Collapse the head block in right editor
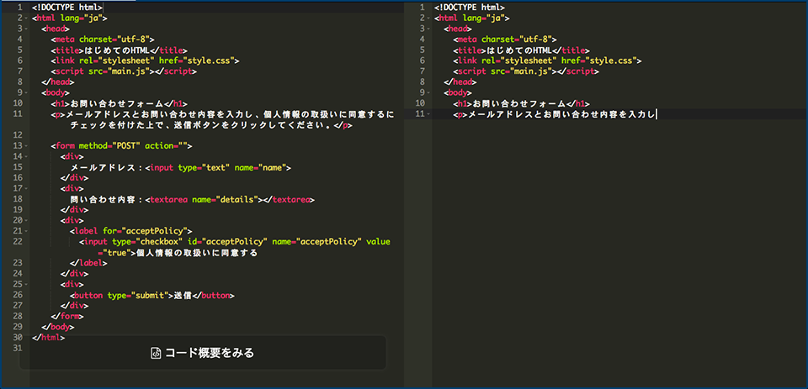This screenshot has height=389, width=808. pos(428,29)
